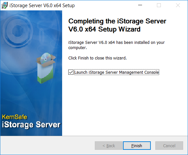Close the Setup window with the X

click(178, 5)
